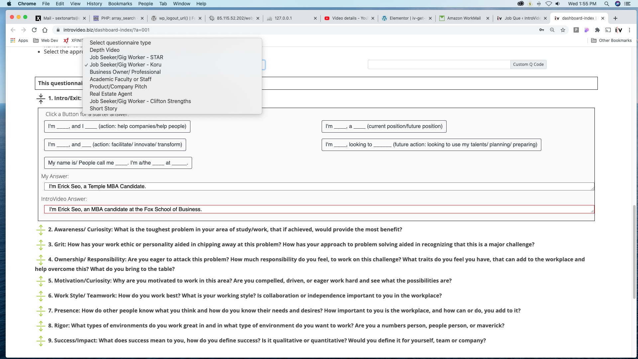638x359 pixels.
Task: Switch to the Job Que IntroVideo tab
Action: tap(522, 18)
